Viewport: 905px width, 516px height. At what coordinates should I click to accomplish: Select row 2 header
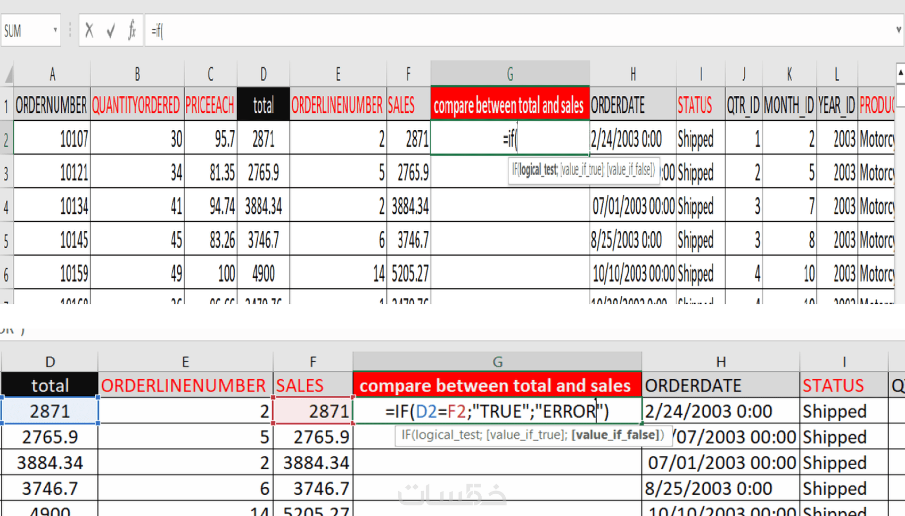(x=6, y=139)
